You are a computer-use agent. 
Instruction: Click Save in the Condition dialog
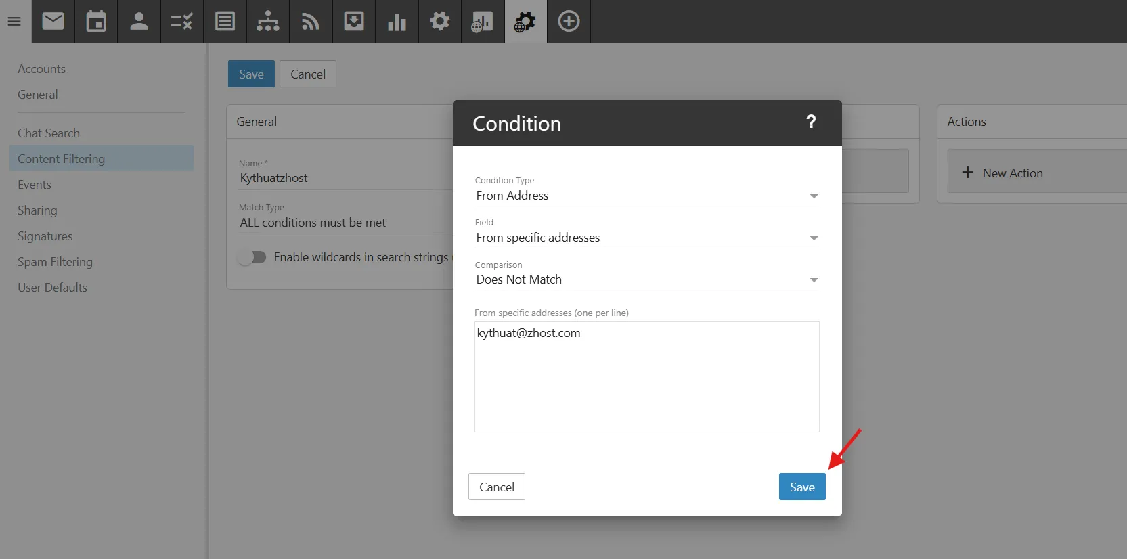(801, 487)
